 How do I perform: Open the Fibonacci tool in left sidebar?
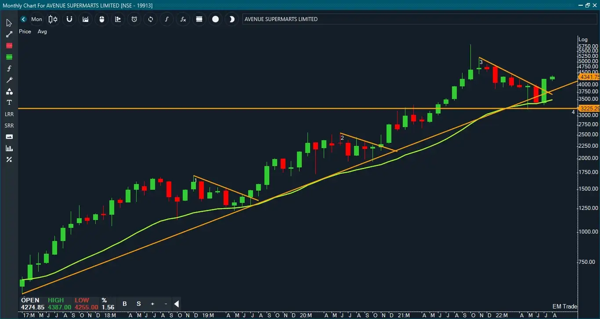point(9,68)
